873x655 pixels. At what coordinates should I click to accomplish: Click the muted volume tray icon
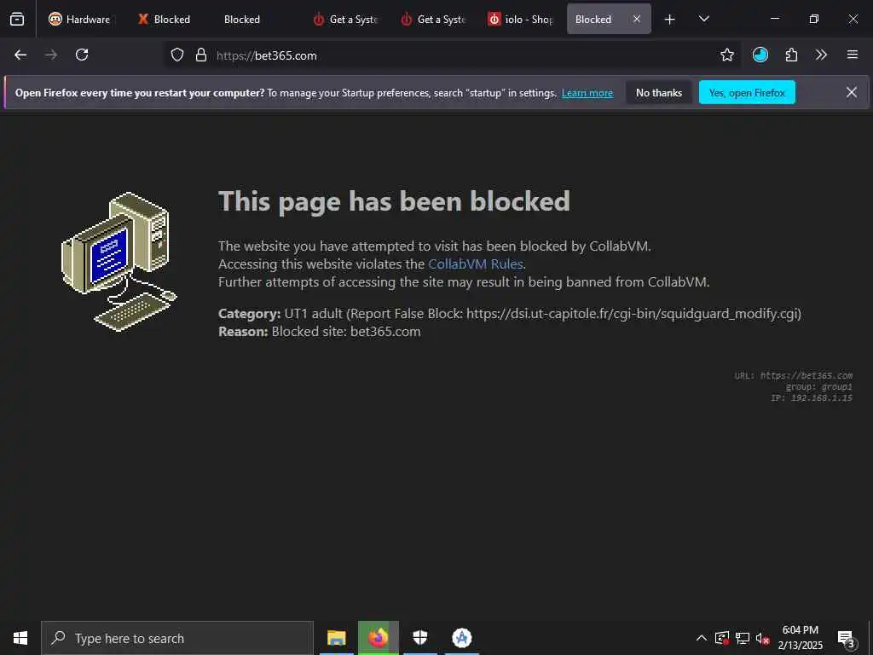coord(763,638)
